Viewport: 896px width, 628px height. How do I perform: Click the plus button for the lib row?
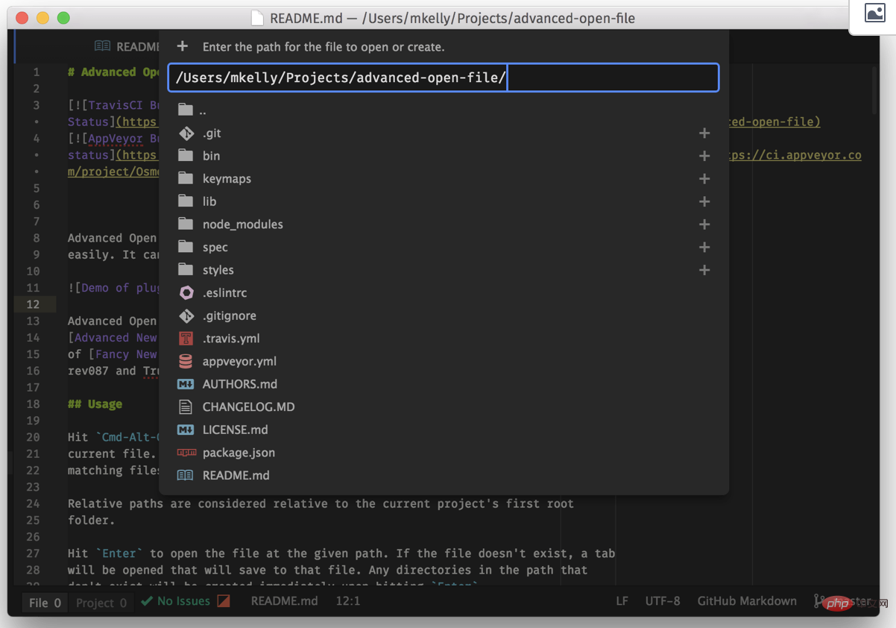click(x=704, y=201)
